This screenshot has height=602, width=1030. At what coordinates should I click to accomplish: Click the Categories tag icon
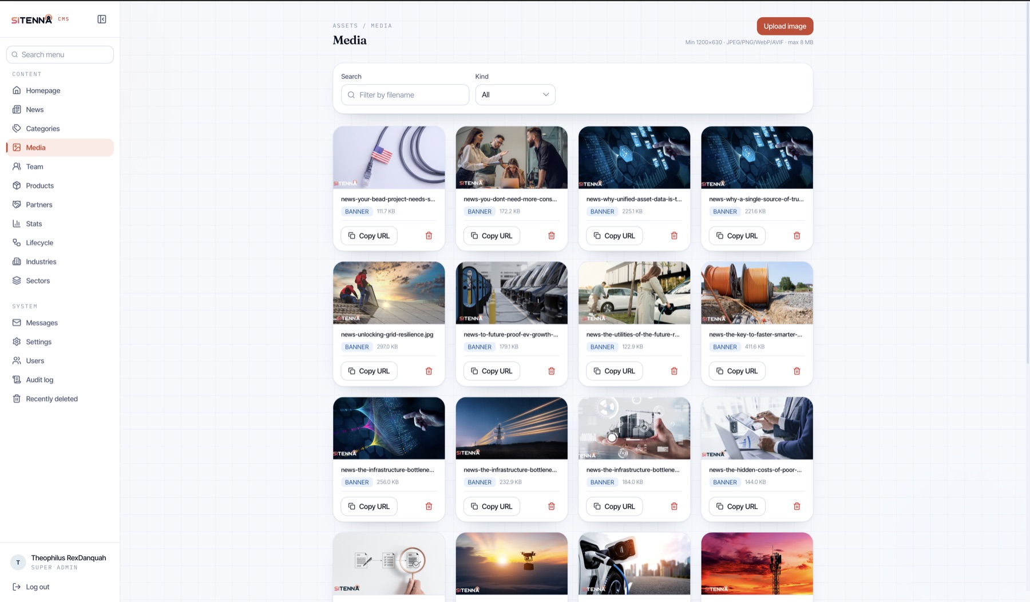pos(17,128)
